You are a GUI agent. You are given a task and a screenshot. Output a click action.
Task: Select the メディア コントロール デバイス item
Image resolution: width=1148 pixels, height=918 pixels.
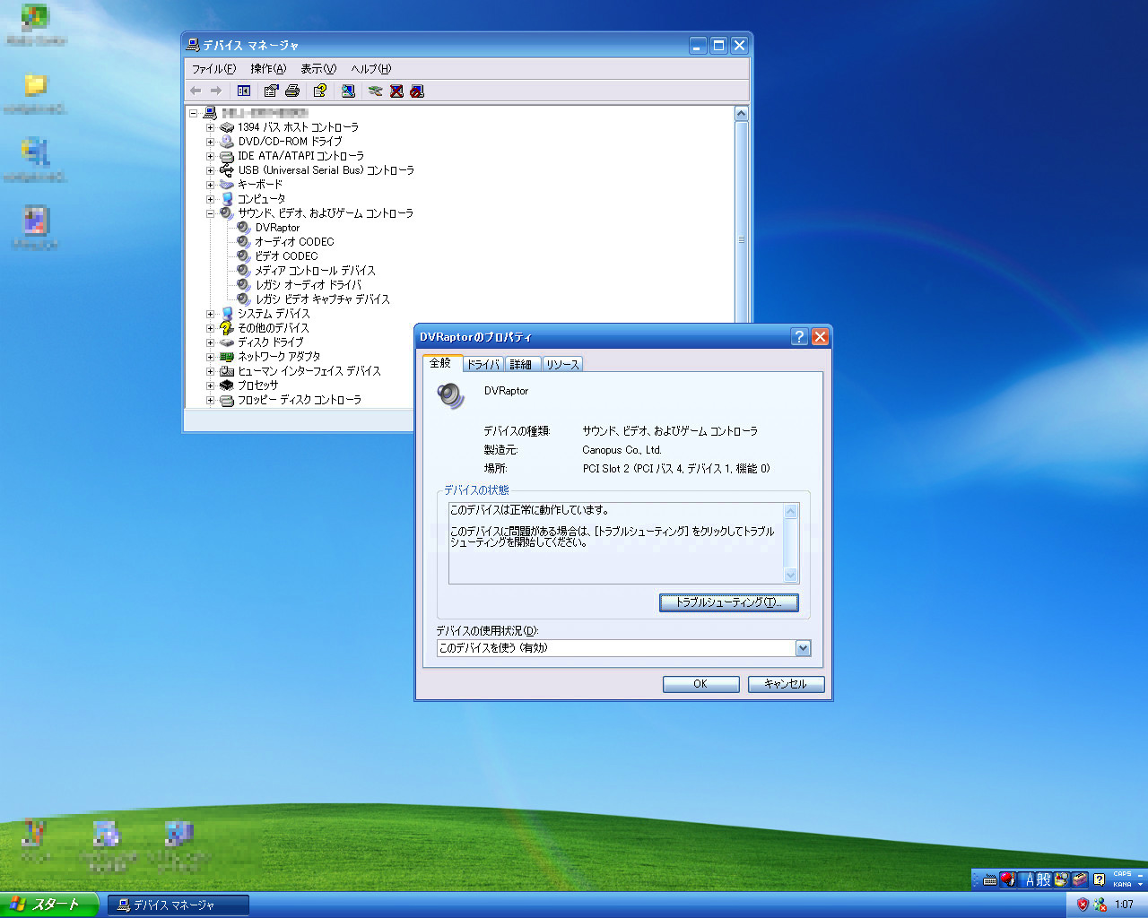[x=315, y=271]
